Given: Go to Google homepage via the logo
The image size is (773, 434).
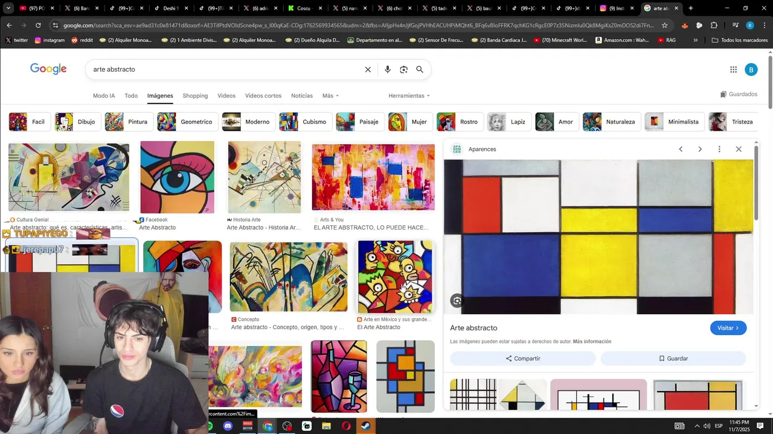Looking at the screenshot, I should pyautogui.click(x=48, y=69).
